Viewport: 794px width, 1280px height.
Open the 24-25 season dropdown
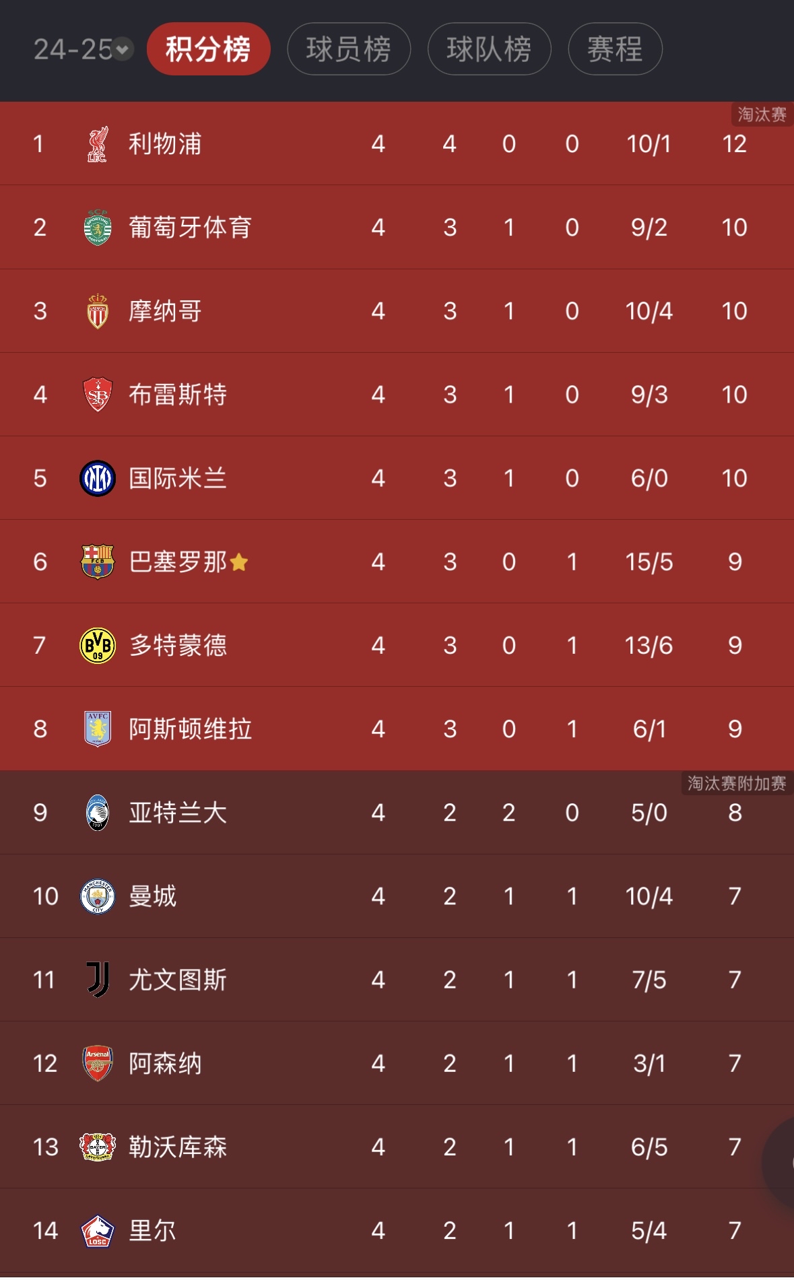[84, 49]
